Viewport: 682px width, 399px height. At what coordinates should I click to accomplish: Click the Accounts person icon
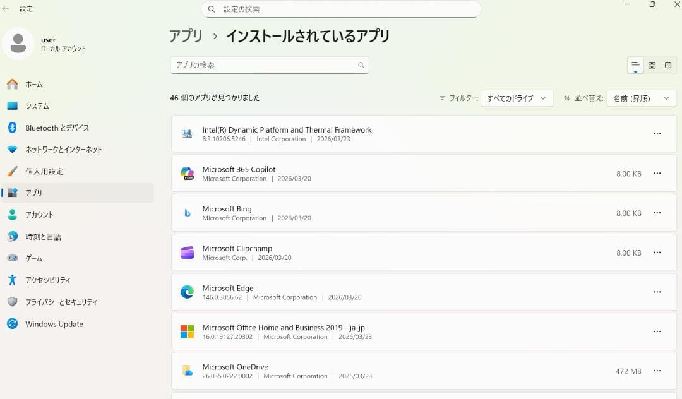12,214
